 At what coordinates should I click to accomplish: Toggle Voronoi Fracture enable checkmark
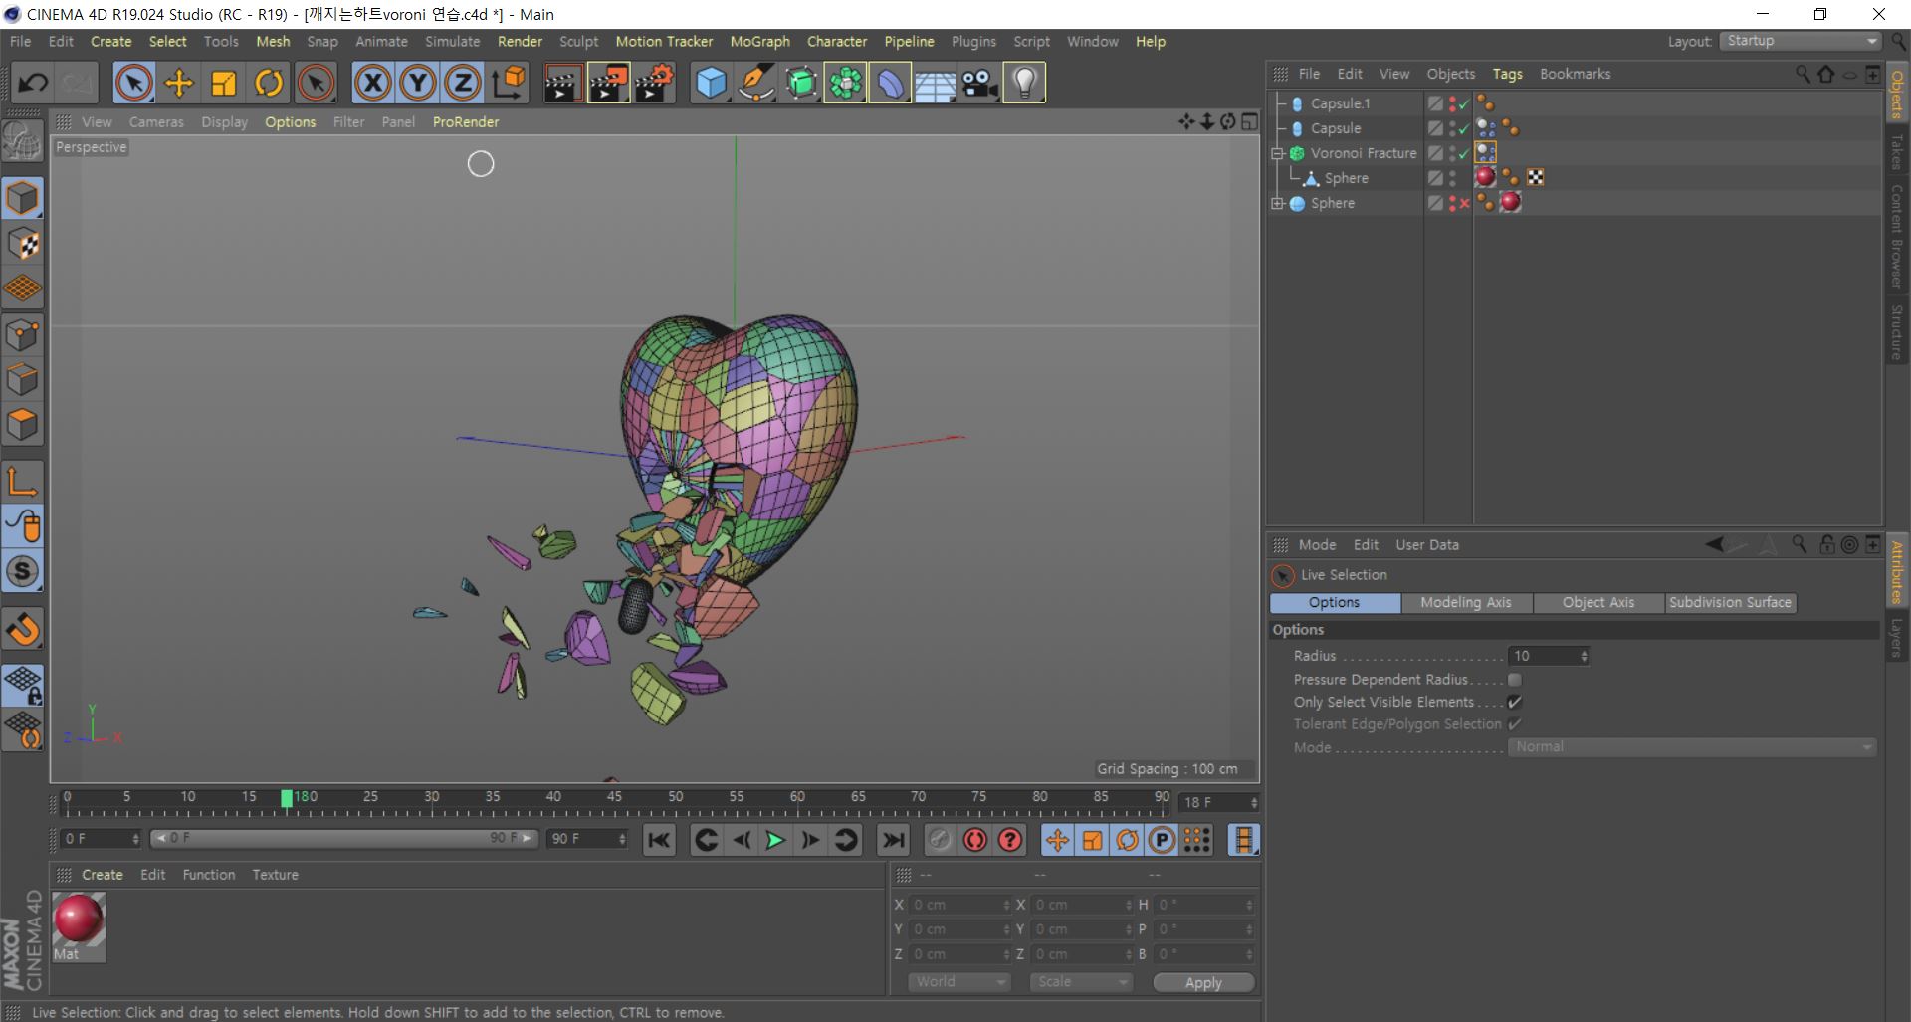click(1464, 153)
